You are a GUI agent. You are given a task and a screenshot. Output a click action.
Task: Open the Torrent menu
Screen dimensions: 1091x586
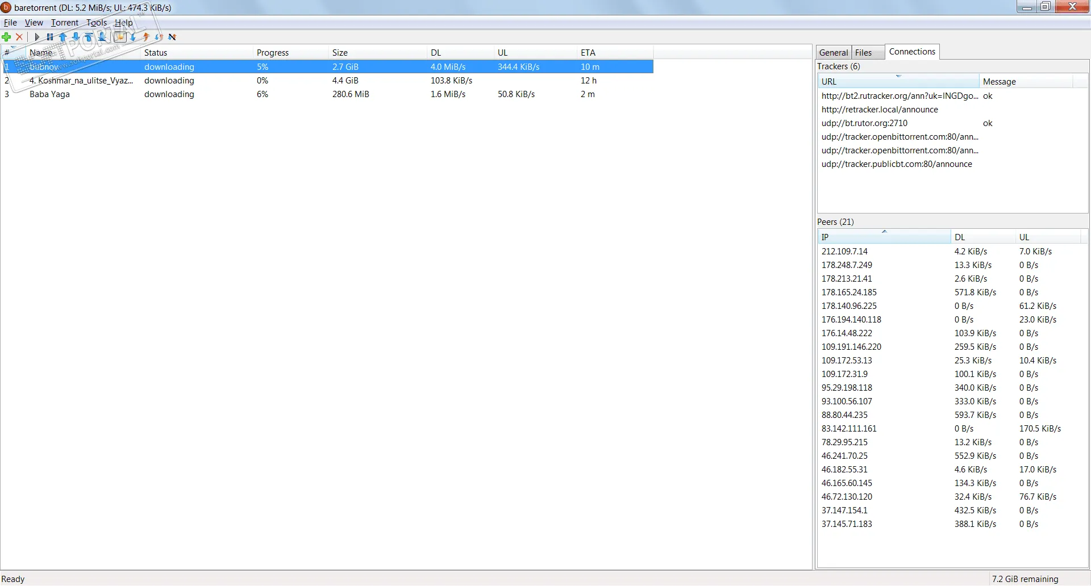(65, 23)
